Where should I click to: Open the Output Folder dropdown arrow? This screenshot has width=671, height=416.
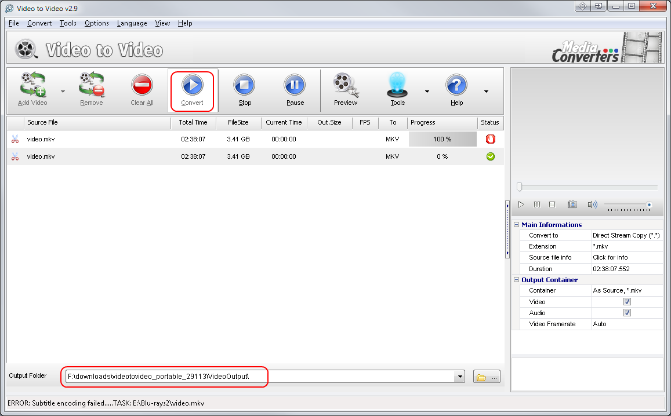click(x=460, y=377)
